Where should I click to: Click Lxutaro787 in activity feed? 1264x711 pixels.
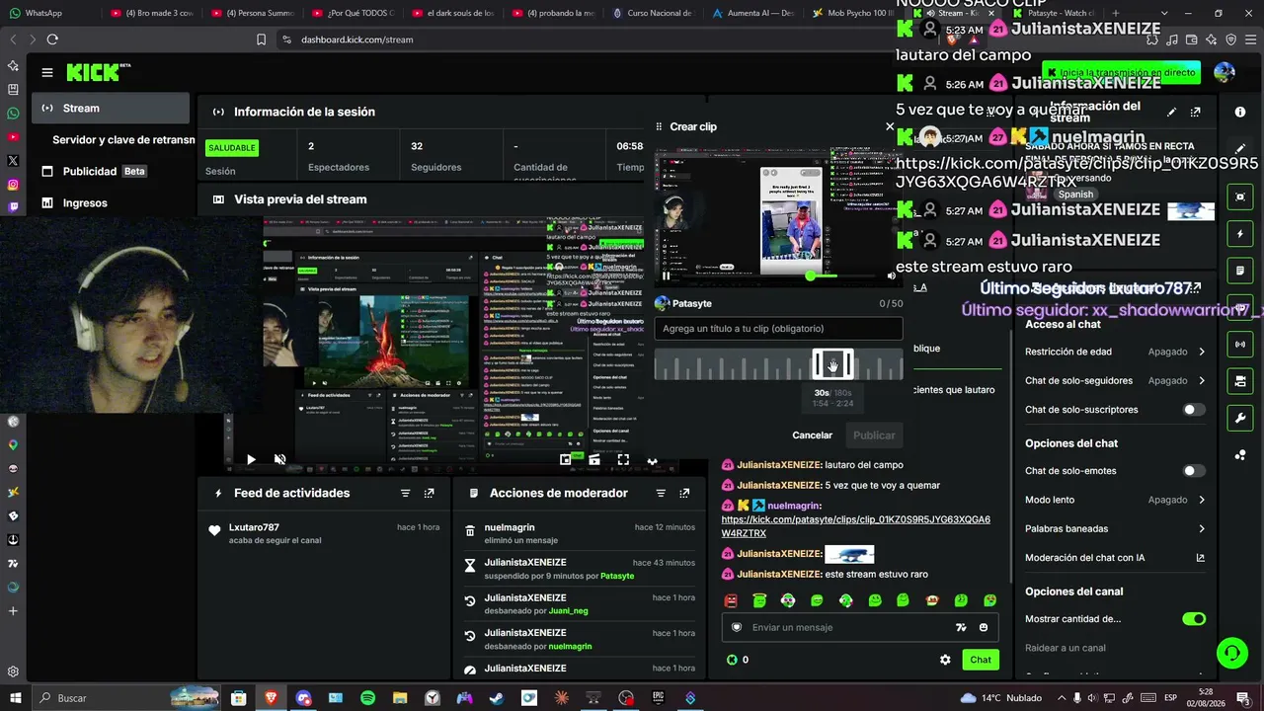255,527
